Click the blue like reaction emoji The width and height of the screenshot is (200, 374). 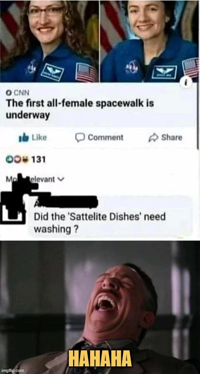pyautogui.click(x=9, y=159)
